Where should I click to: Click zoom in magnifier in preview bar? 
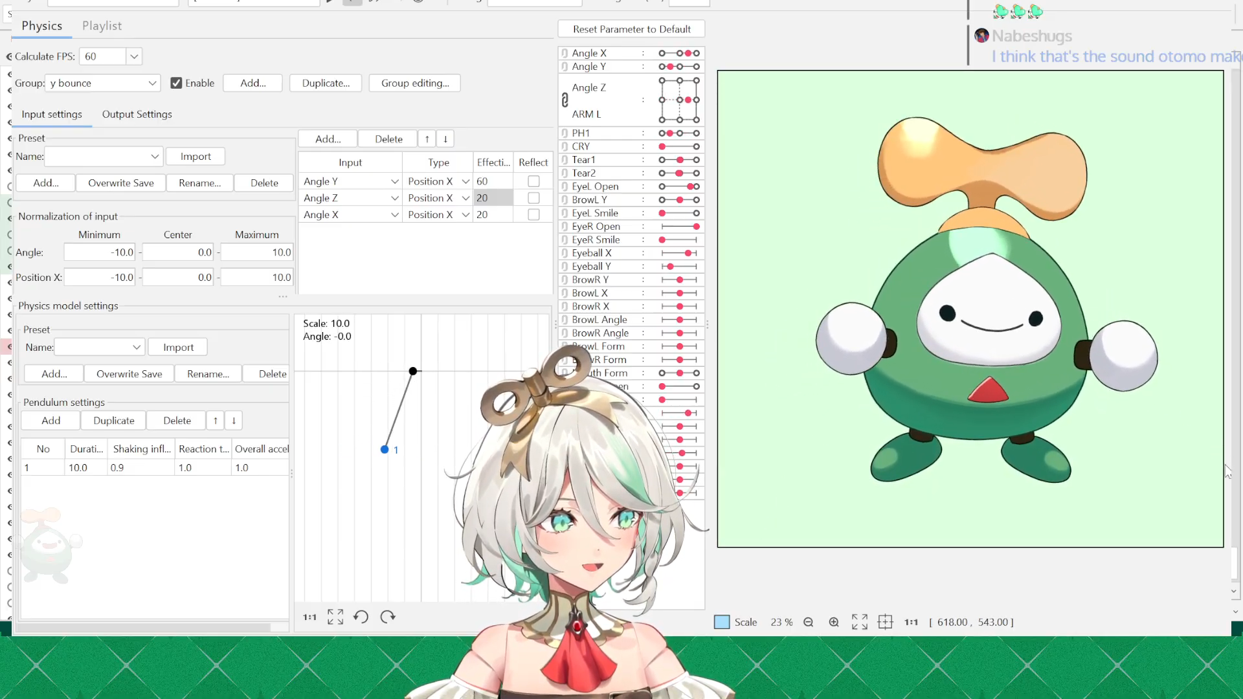click(834, 622)
